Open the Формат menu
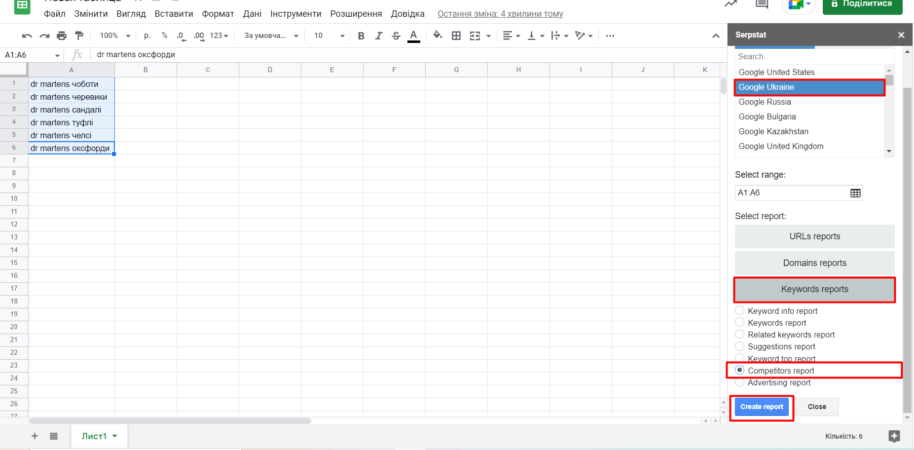914x450 pixels. click(218, 14)
